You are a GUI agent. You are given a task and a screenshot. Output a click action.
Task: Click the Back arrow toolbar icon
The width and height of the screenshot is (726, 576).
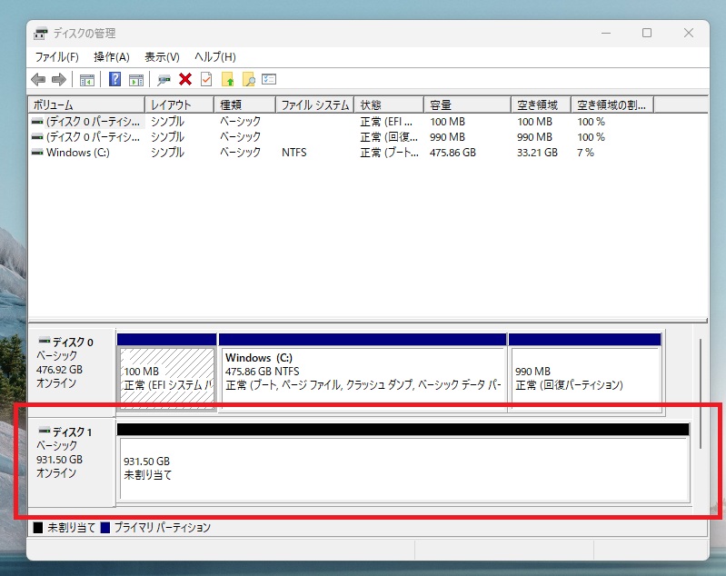coord(38,80)
